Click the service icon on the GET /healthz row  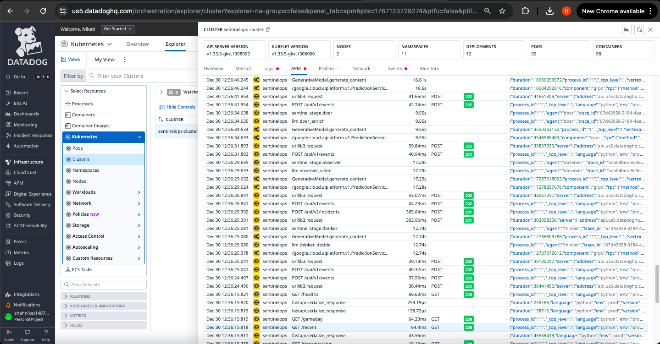[x=256, y=295]
